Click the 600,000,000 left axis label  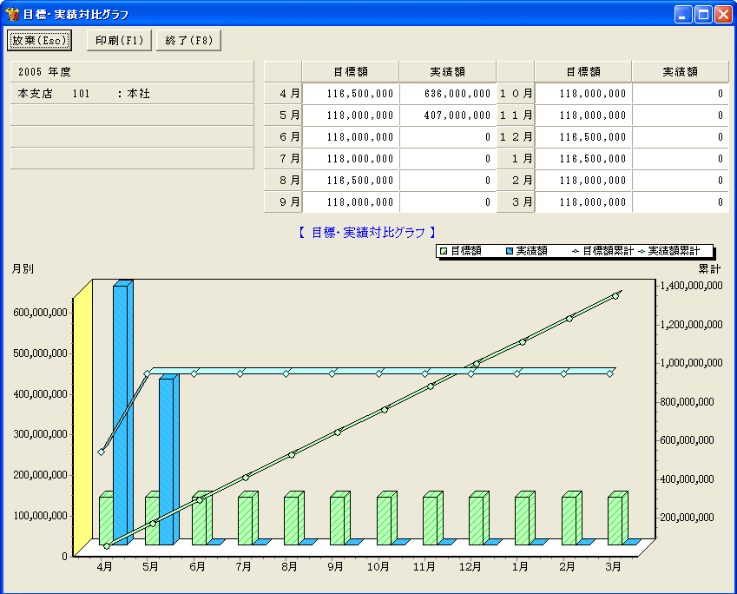pos(41,313)
